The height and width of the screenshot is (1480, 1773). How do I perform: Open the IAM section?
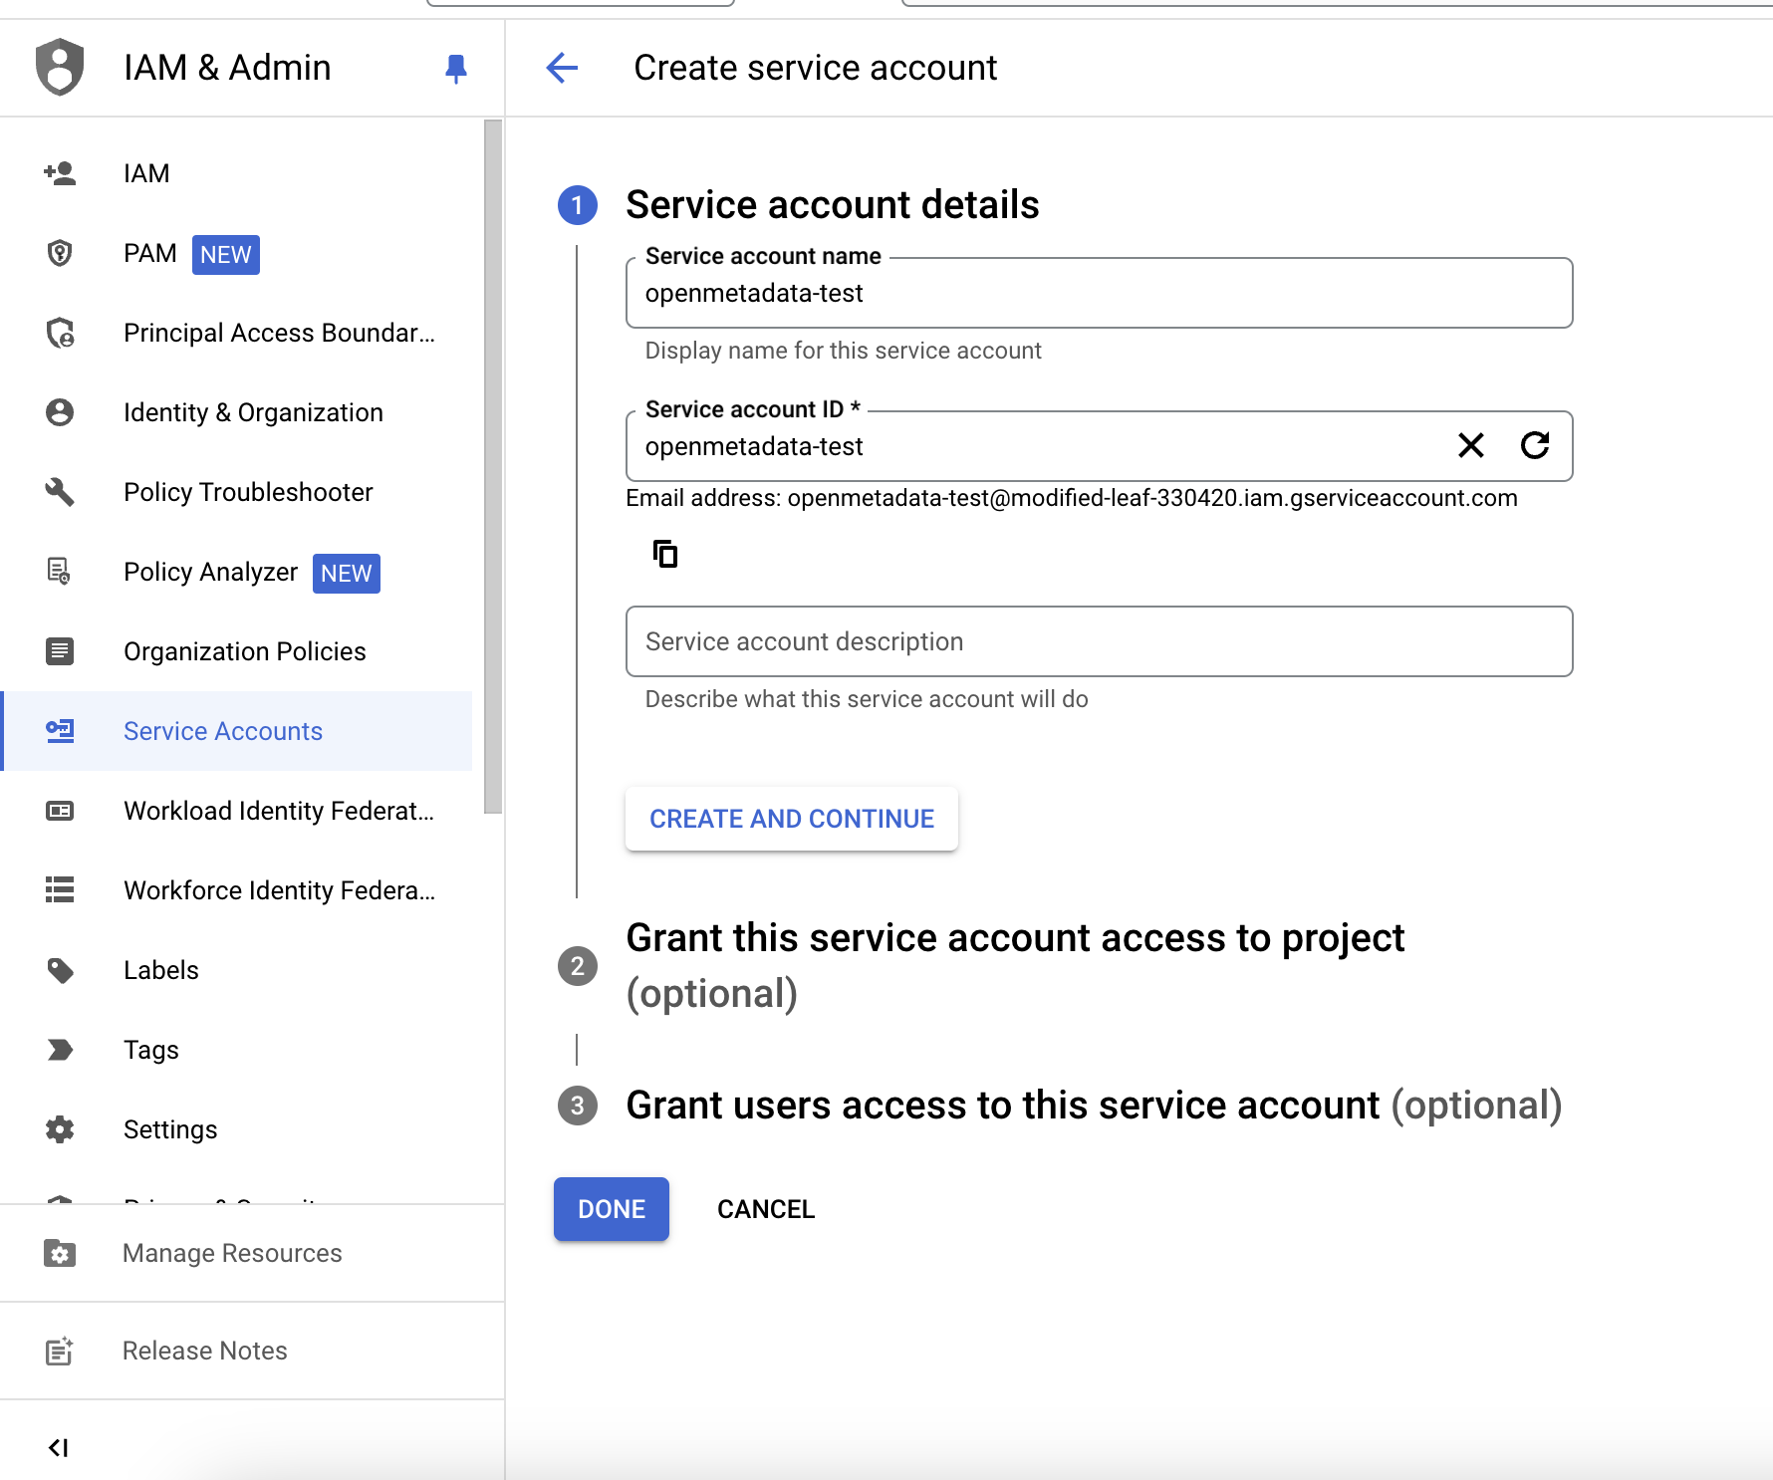(146, 172)
